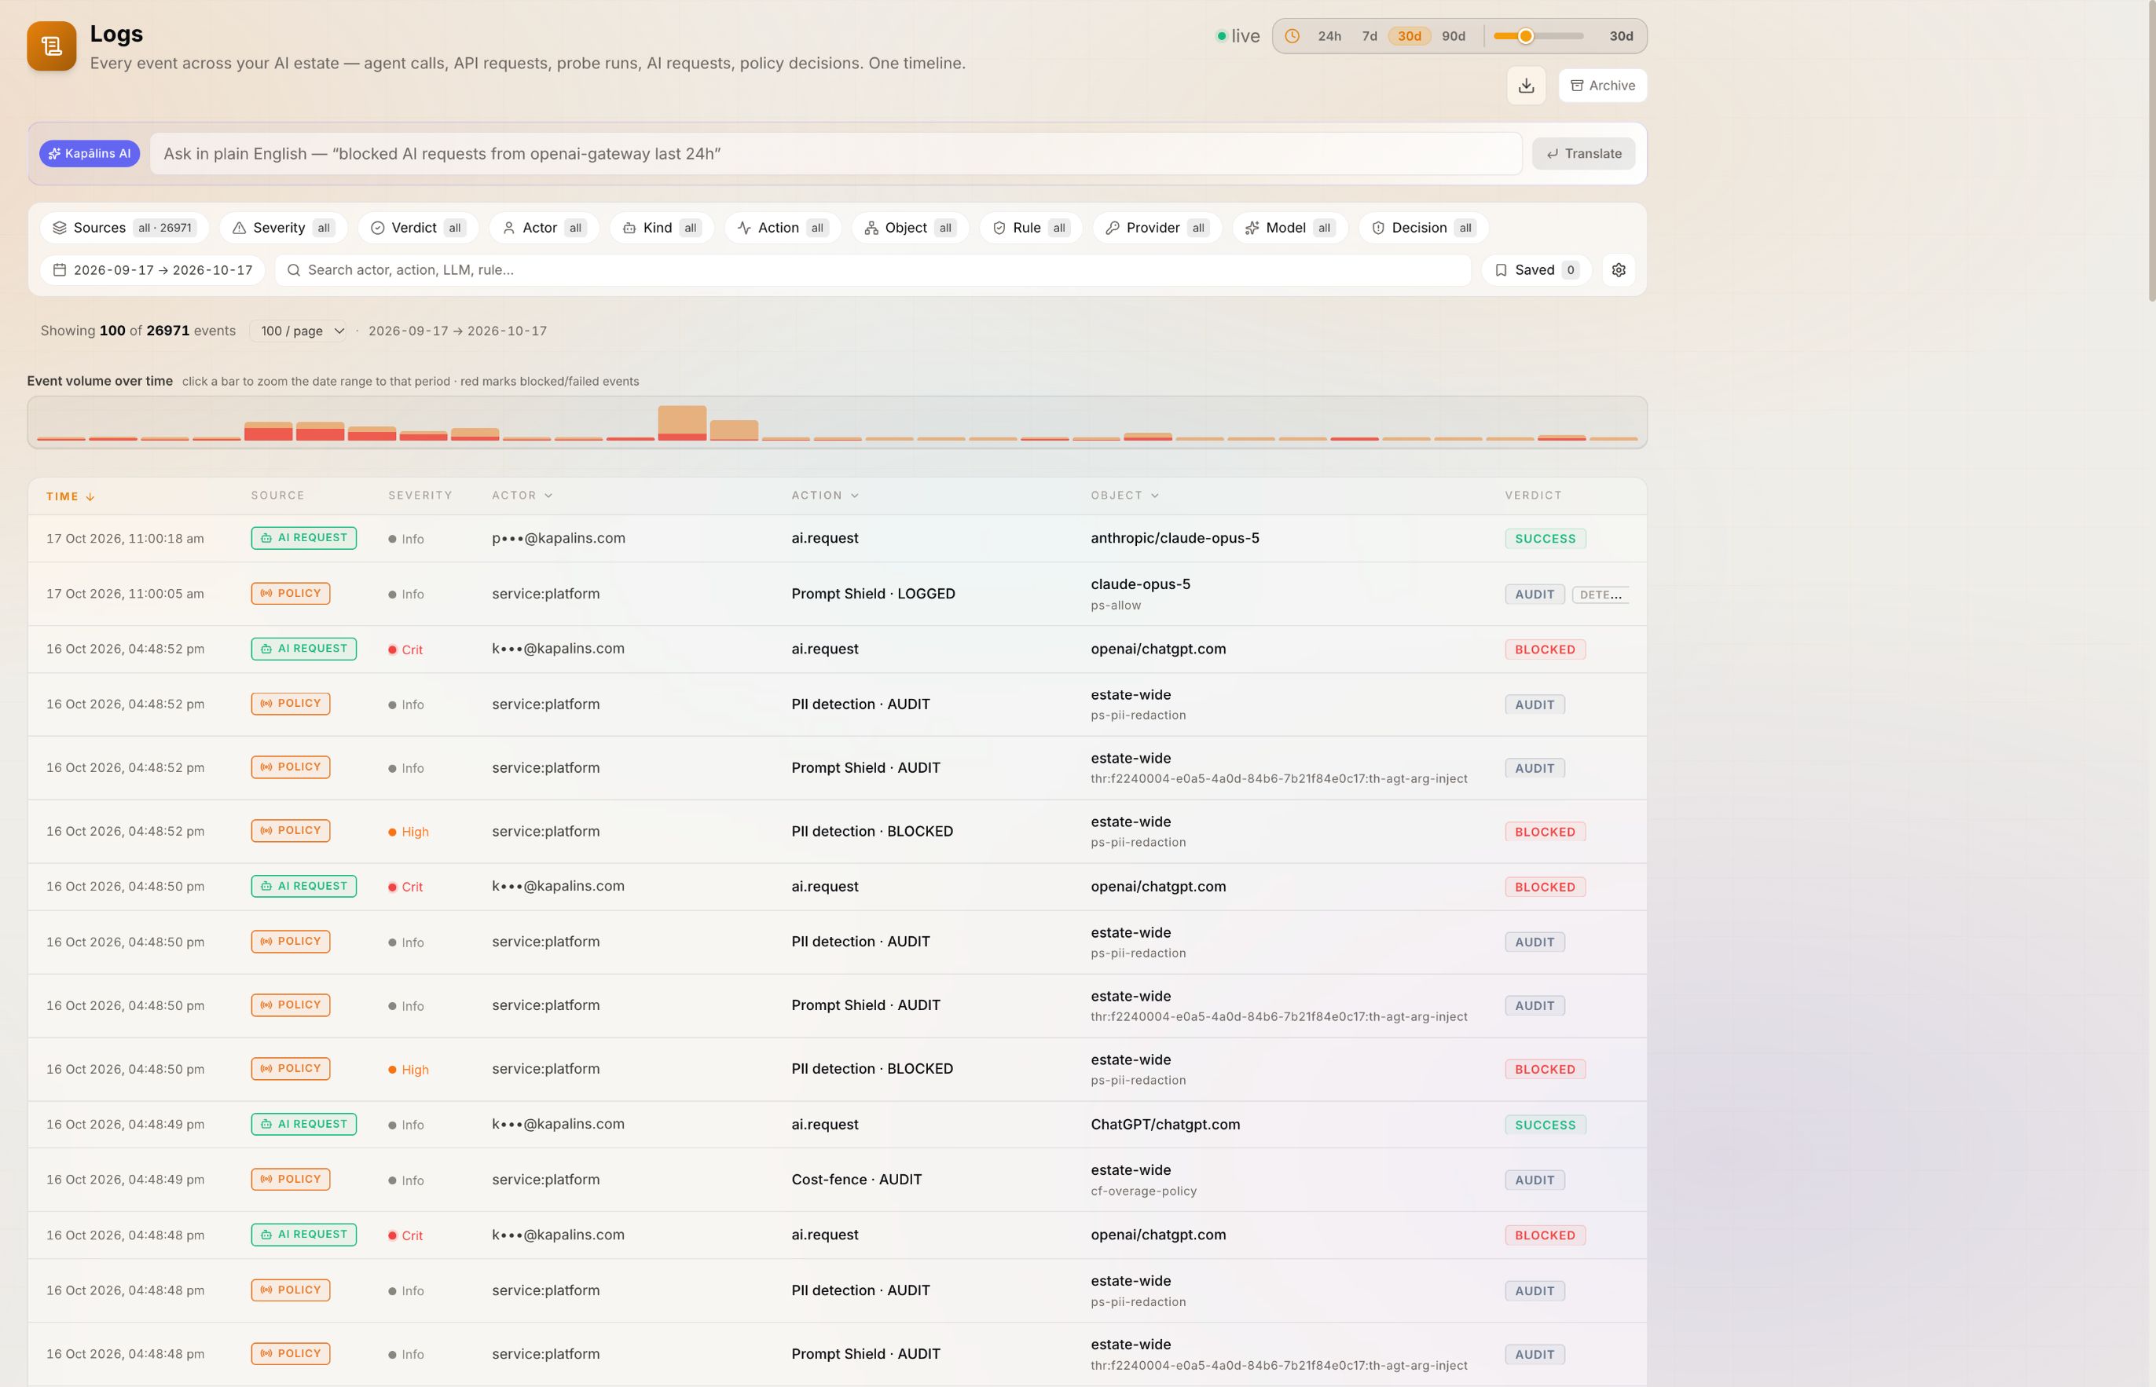The width and height of the screenshot is (2156, 1387).
Task: Open the Kind filter
Action: tap(662, 228)
